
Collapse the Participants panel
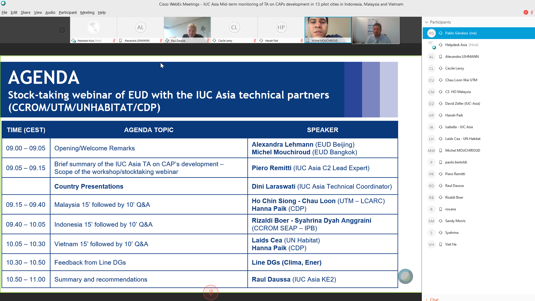pyautogui.click(x=427, y=22)
